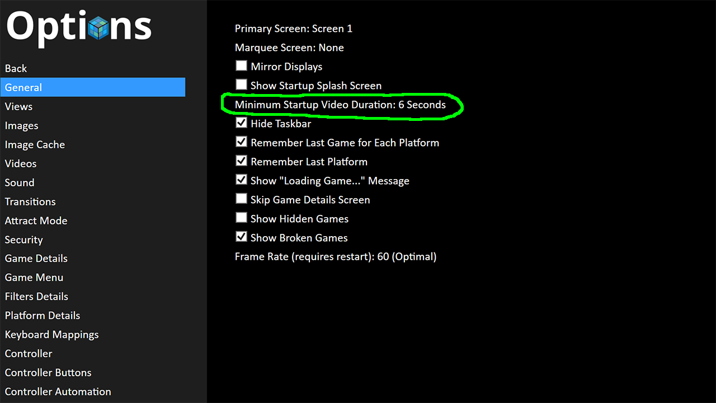
Task: Go Back from the Options menu
Action: [16, 68]
